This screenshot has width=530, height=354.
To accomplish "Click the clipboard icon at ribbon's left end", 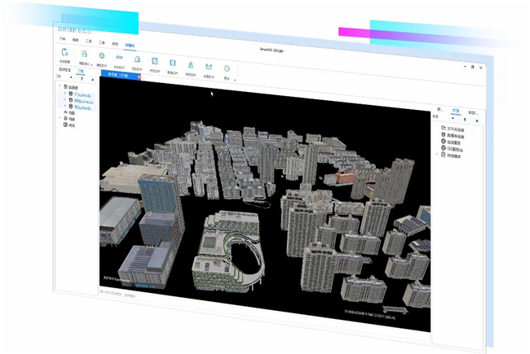I will point(64,52).
